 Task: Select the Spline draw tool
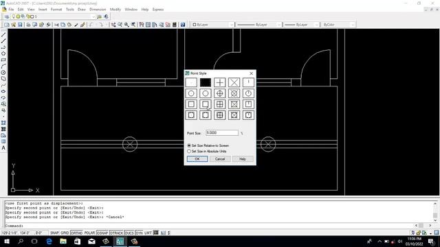(3, 85)
